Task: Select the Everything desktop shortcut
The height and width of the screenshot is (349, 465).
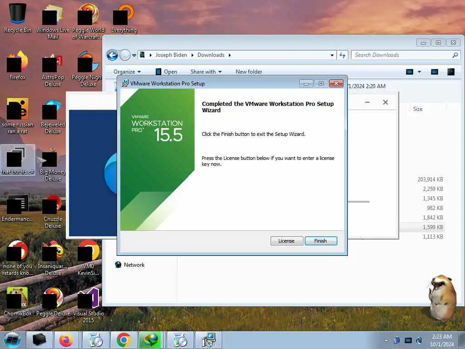Action: [x=124, y=18]
